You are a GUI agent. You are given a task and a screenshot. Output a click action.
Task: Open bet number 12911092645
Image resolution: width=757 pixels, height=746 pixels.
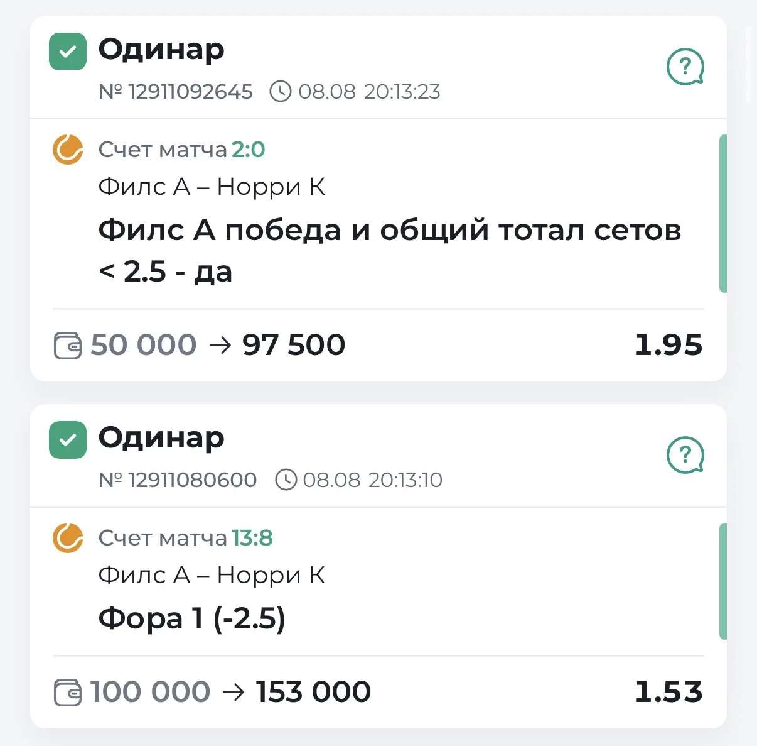[x=176, y=92]
